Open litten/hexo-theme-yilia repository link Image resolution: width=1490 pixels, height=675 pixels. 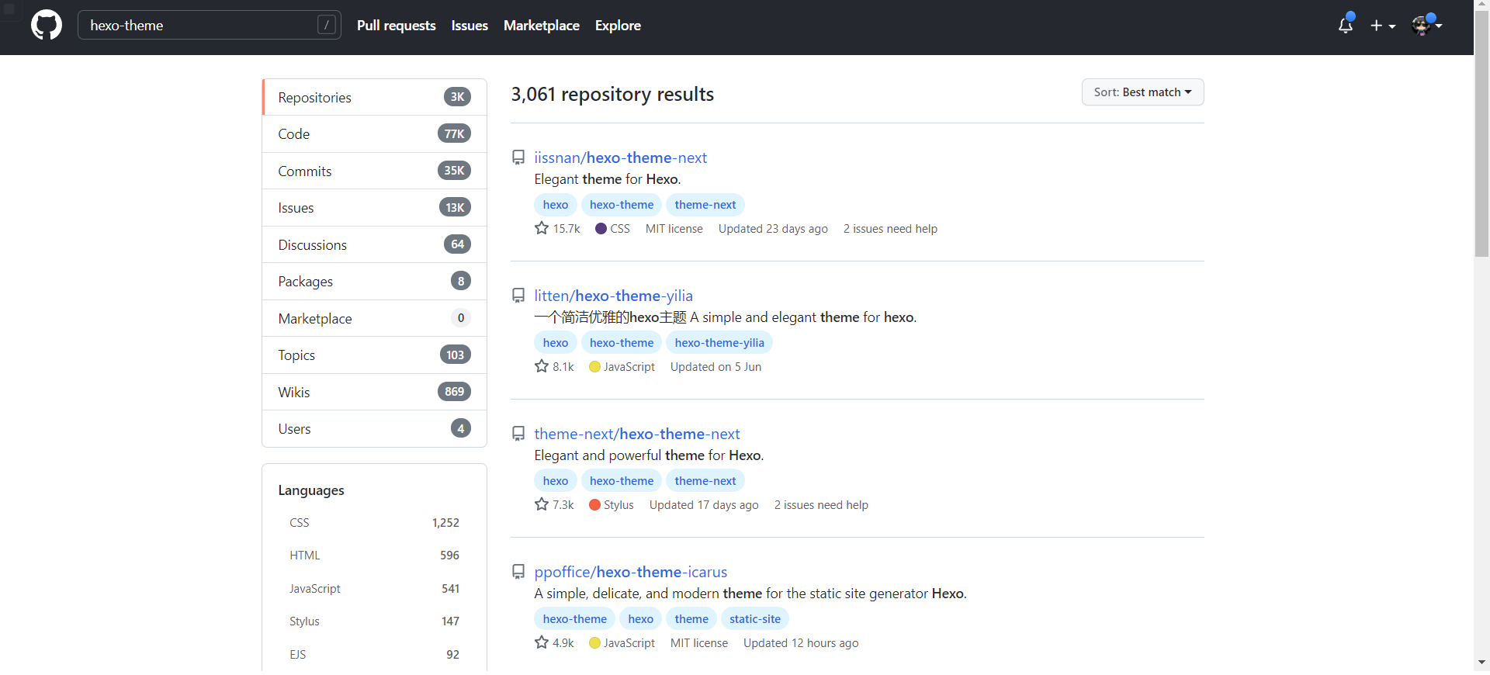(613, 296)
